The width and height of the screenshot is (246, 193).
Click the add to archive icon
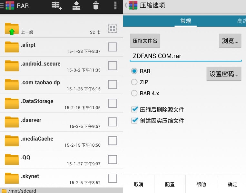point(57,6)
